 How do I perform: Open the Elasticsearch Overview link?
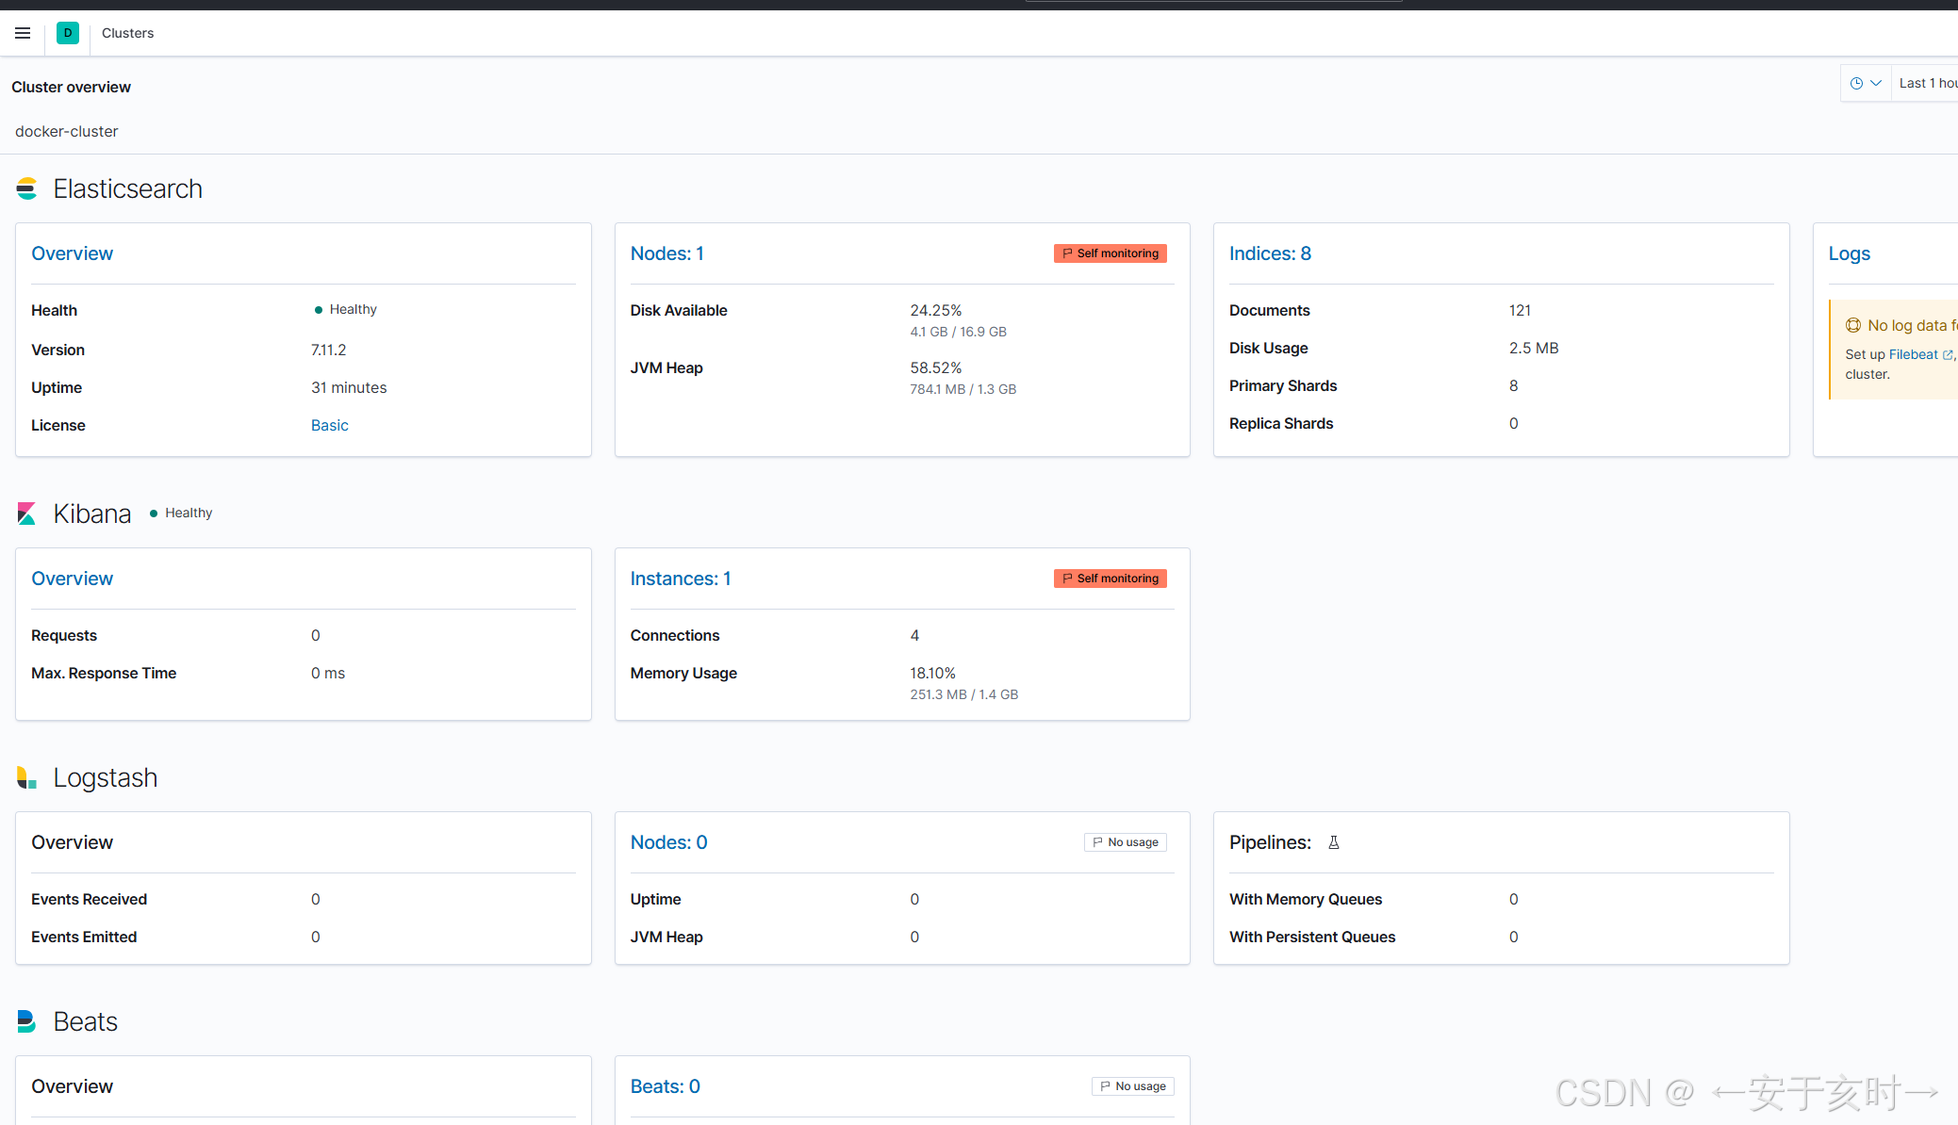coord(72,253)
